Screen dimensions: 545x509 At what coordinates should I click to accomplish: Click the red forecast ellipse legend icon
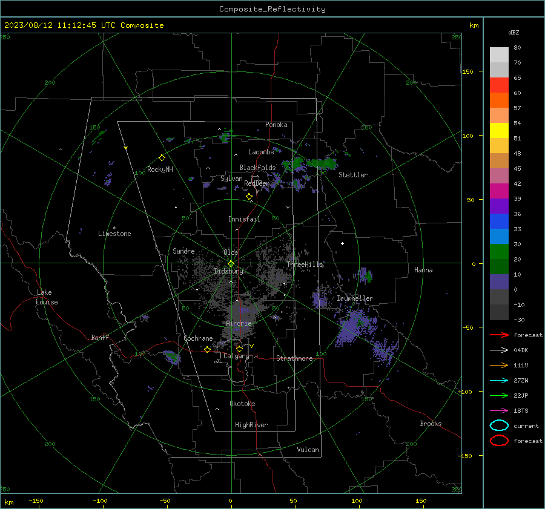click(x=499, y=441)
